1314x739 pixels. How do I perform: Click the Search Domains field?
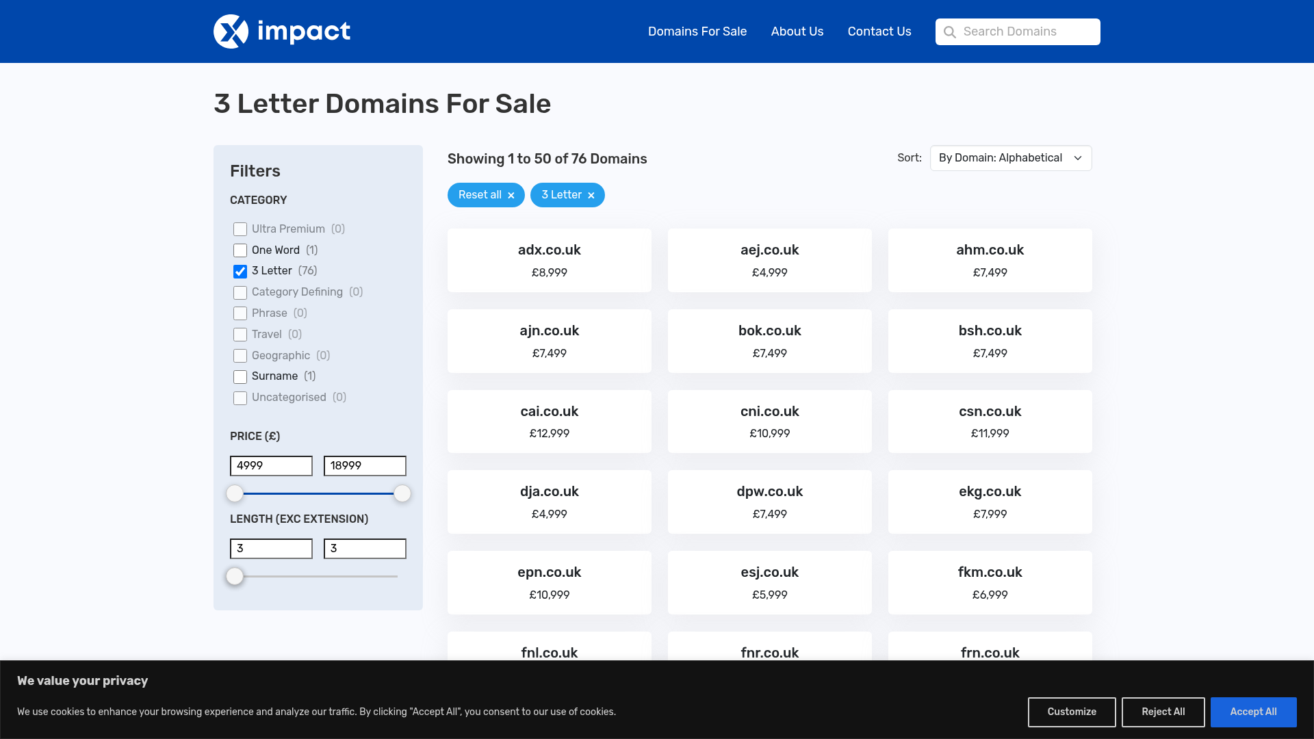pos(1018,31)
